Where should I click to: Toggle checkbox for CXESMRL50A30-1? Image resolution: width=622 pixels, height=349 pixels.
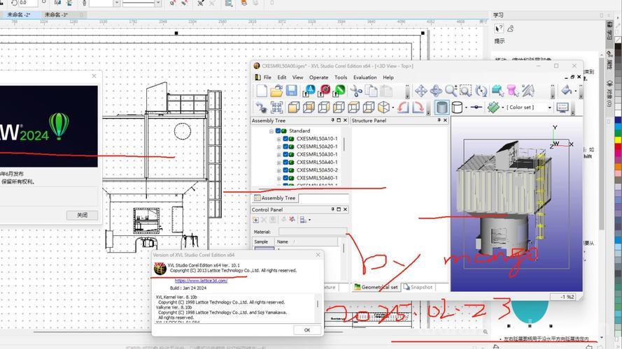pos(285,154)
